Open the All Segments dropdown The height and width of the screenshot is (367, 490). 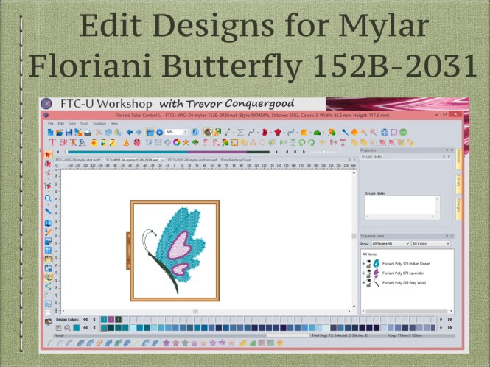pos(389,243)
